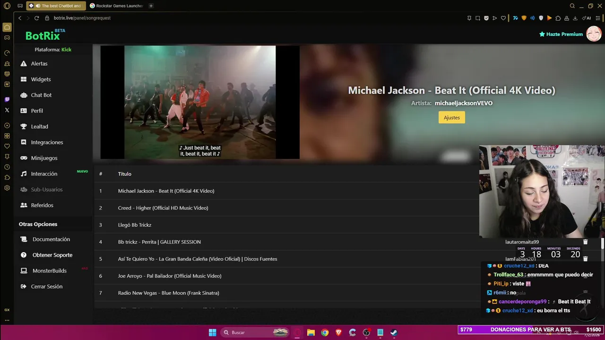Screen dimensions: 605x340
Task: Click the tab search magnifier icon
Action: click(572, 6)
